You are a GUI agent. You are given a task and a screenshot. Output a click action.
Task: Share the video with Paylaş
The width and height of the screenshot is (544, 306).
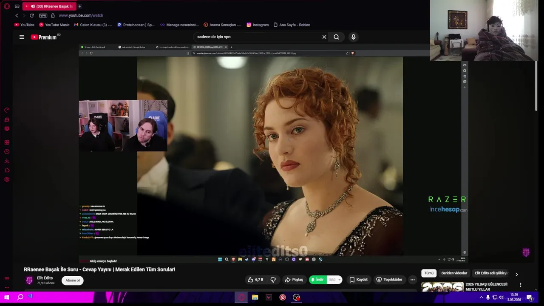294,280
